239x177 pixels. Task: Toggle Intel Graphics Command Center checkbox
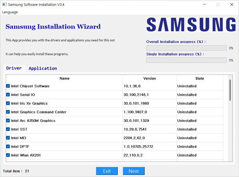coord(8,112)
